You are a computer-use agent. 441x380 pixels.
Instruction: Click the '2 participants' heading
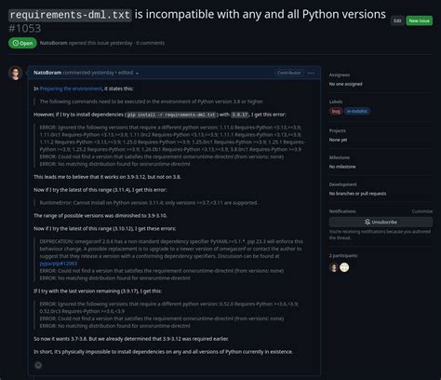point(343,256)
